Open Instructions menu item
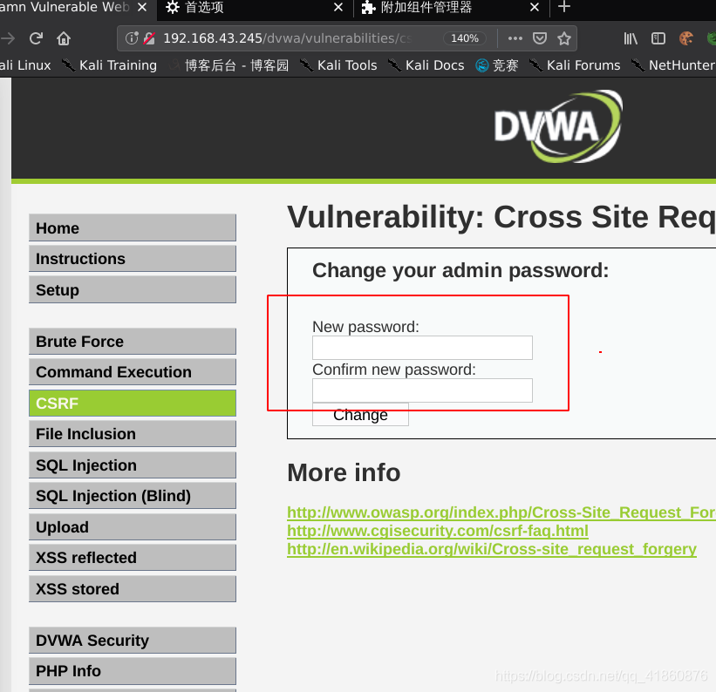 pyautogui.click(x=133, y=259)
